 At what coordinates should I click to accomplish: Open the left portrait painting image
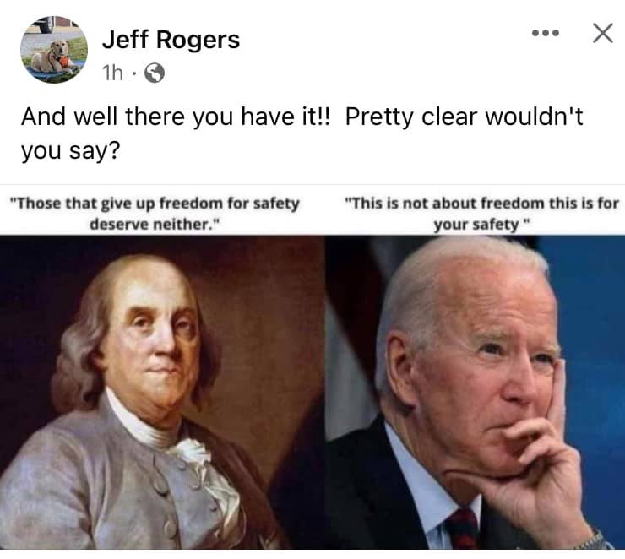(x=162, y=392)
